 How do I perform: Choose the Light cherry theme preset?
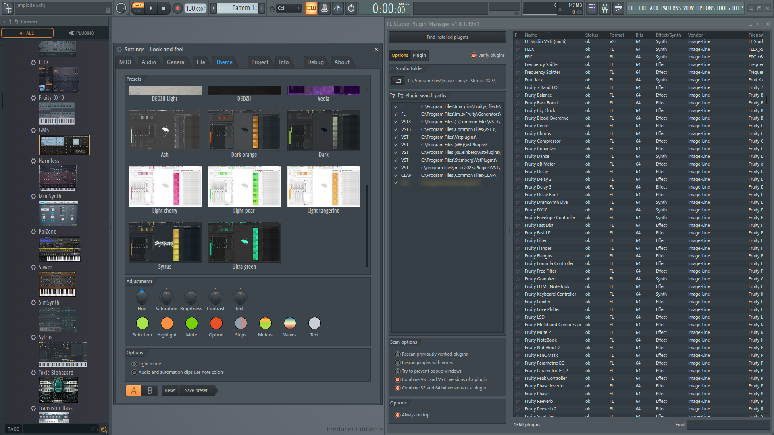pos(164,190)
